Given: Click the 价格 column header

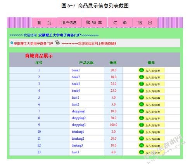Looking at the screenshot, I should [113, 63].
